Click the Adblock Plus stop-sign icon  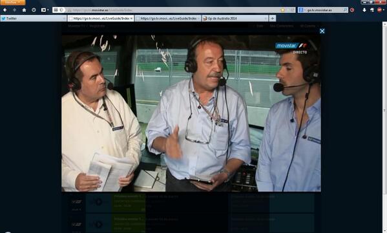(x=379, y=10)
